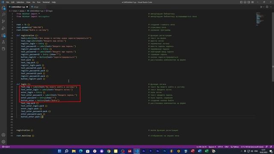The width and height of the screenshot is (274, 154).
Task: Open the Selection menu
Action: tap(20, 2)
